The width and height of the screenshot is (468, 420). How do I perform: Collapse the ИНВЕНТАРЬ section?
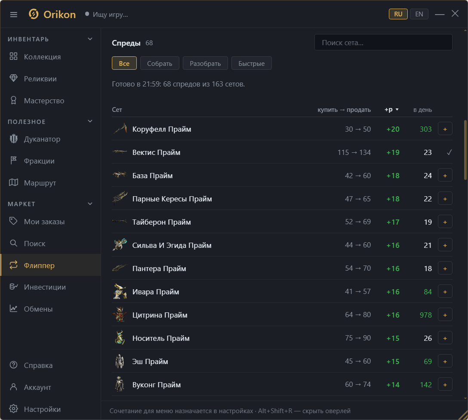pyautogui.click(x=90, y=39)
